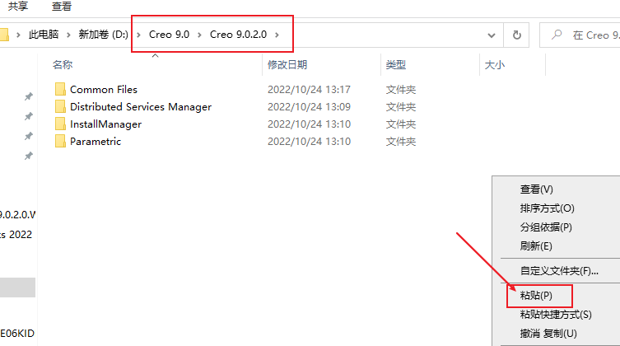620x346 pixels.
Task: Expand chevron after Creo 9.0.2.0 breadcrumb
Action: coord(277,35)
